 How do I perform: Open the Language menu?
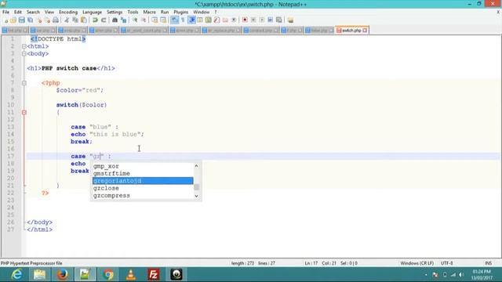tap(93, 13)
